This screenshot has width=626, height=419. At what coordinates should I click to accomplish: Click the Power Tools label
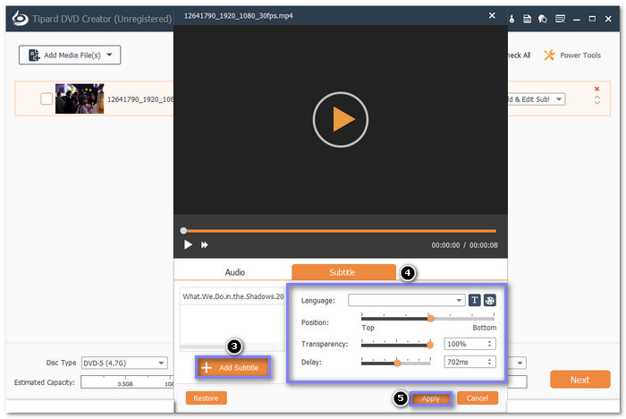coord(580,56)
